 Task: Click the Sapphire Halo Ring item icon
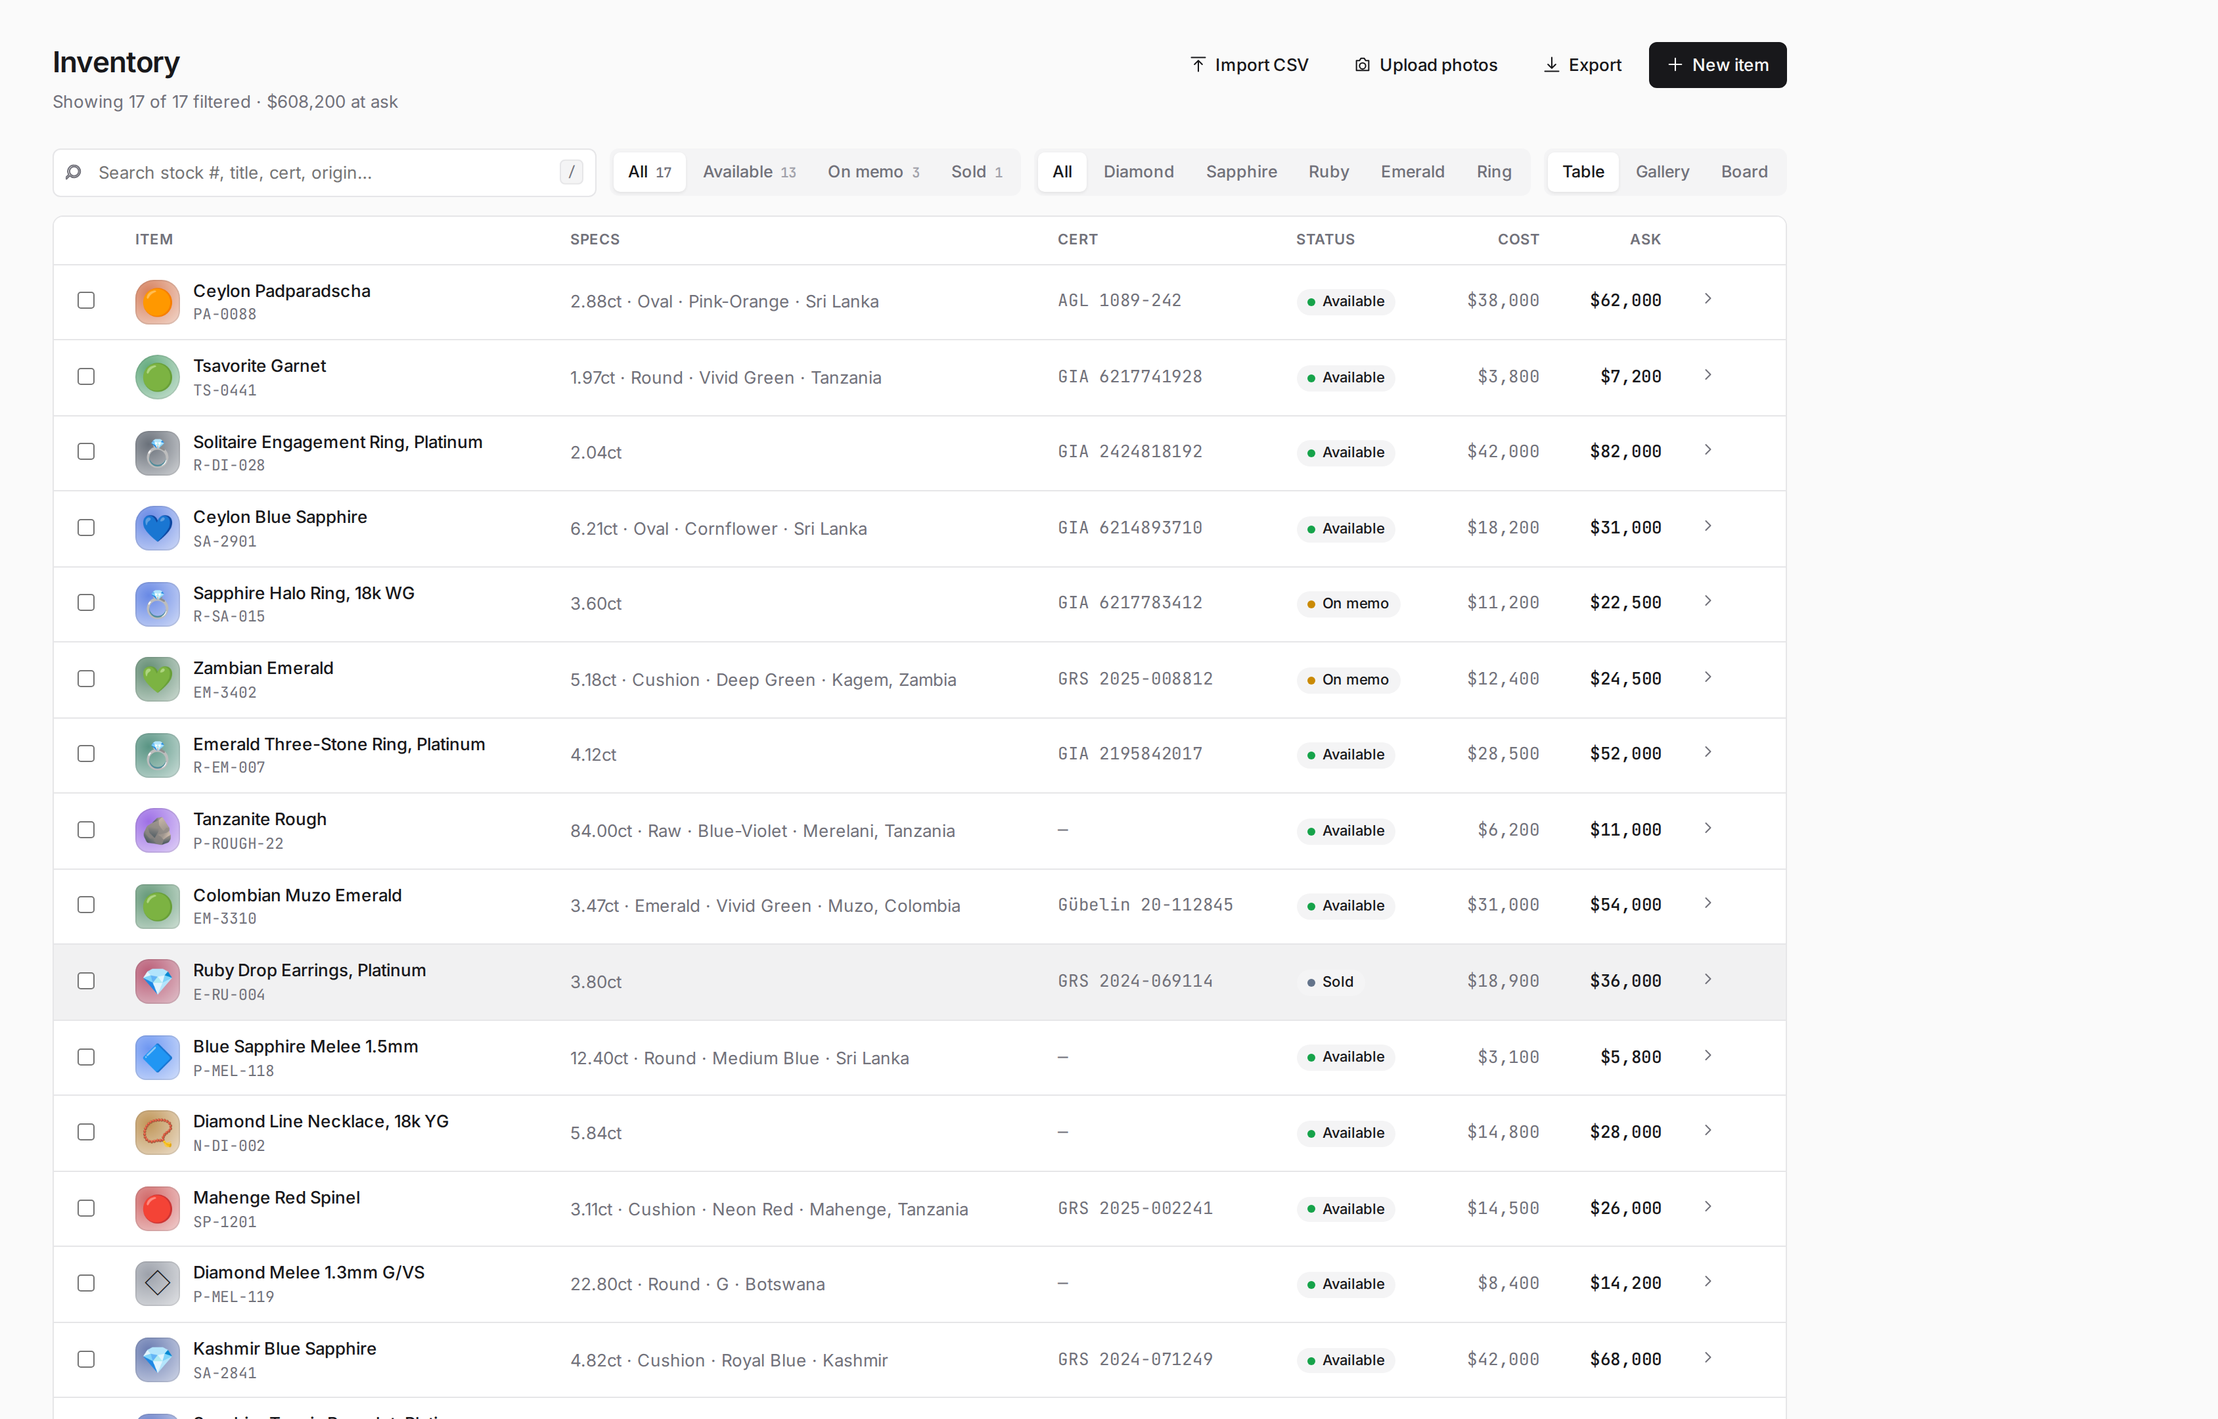click(x=158, y=604)
